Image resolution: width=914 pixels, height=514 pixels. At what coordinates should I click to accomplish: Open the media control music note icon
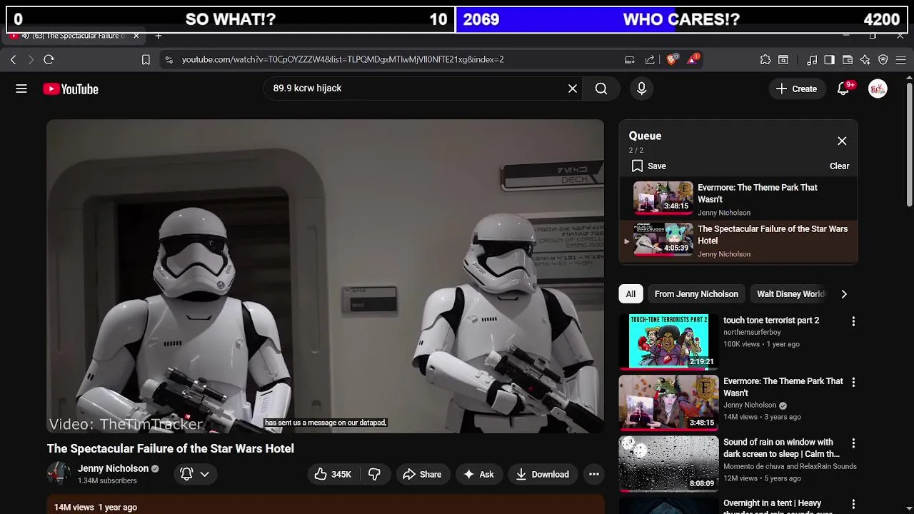point(812,60)
